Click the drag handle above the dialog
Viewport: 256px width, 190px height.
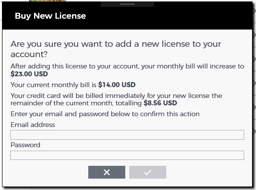[x=127, y=4]
